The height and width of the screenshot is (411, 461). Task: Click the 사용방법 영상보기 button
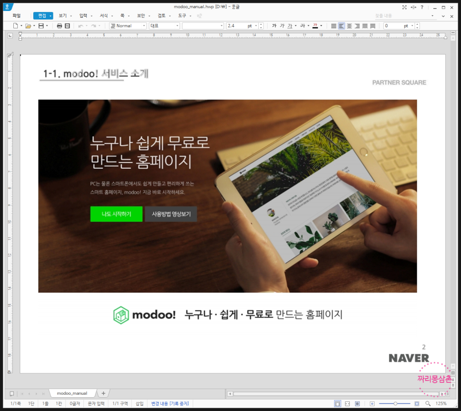coord(171,214)
